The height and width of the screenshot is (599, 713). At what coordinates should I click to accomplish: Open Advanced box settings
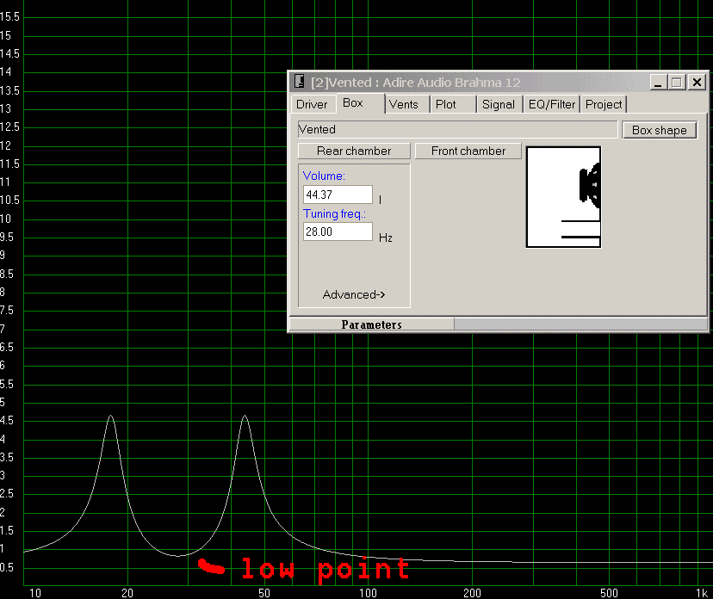click(354, 294)
